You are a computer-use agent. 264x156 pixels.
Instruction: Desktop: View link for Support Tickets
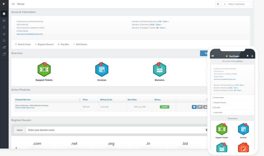(x=163, y=28)
